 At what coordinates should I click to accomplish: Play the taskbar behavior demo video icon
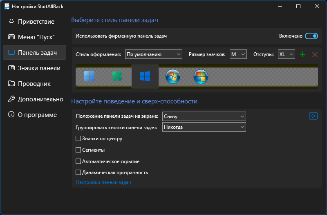pyautogui.click(x=313, y=116)
